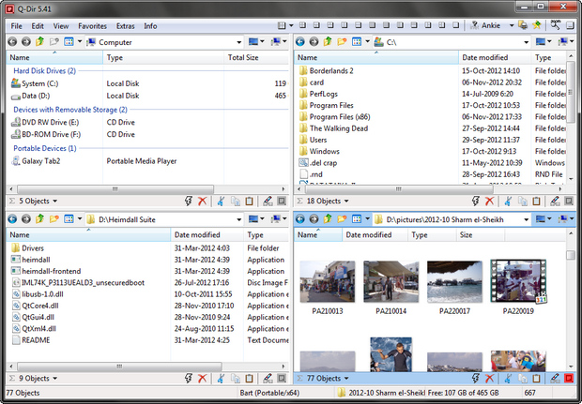Click the view mode icon in Computer pane
The image size is (582, 404).
(69, 42)
